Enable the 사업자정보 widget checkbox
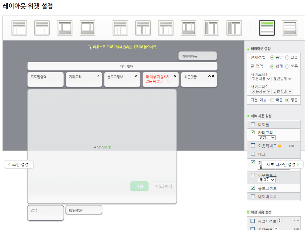The width and height of the screenshot is (307, 230). pos(253,221)
